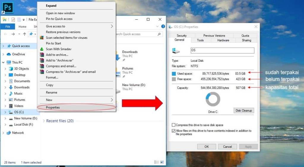Click the Back arrow in File Explorer
304x167 pixels.
(x=6, y=34)
